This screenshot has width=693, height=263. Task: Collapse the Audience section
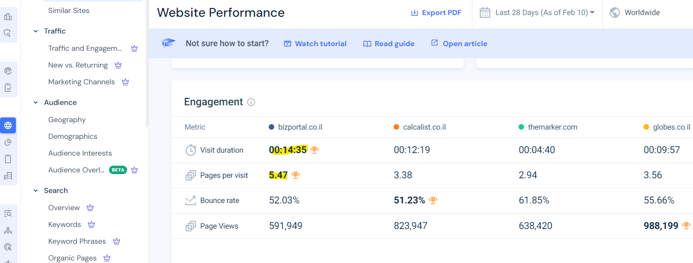coord(36,102)
